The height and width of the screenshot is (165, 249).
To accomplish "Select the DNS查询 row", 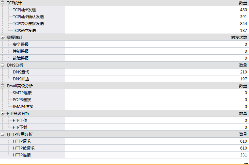I will (21, 72).
